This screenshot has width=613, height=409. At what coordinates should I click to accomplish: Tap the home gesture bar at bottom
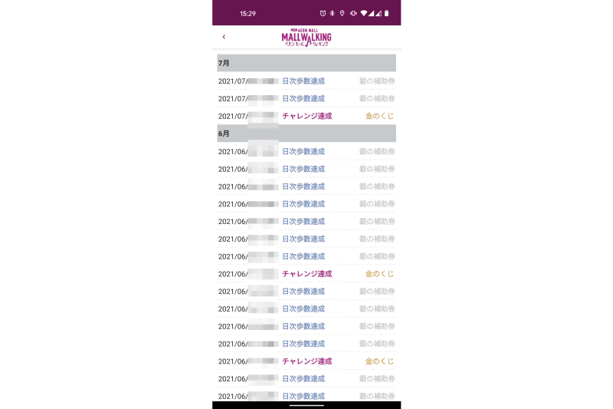pos(306,404)
